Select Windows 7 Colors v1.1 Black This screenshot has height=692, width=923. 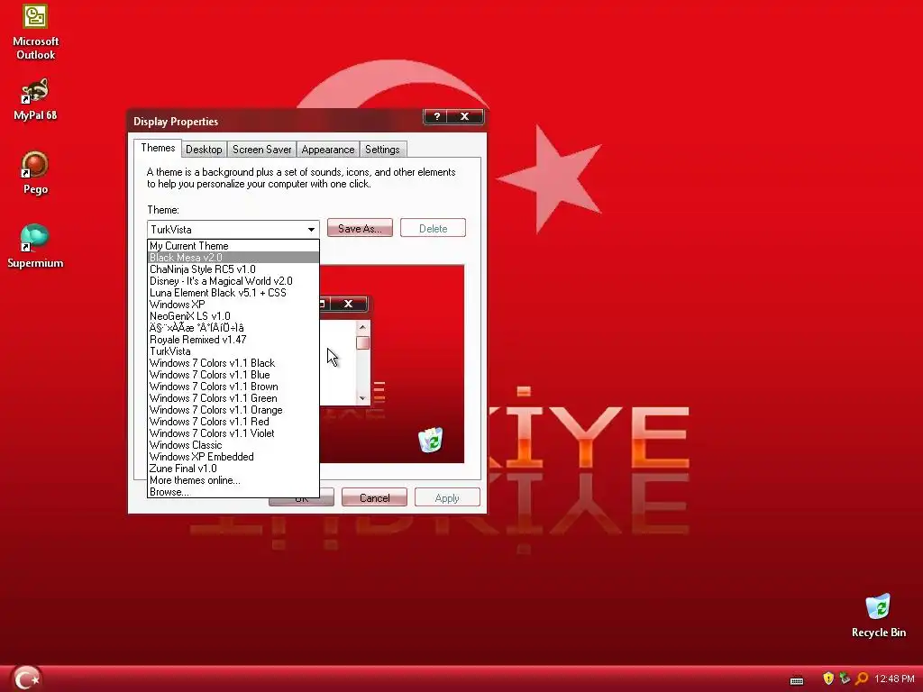233,363
